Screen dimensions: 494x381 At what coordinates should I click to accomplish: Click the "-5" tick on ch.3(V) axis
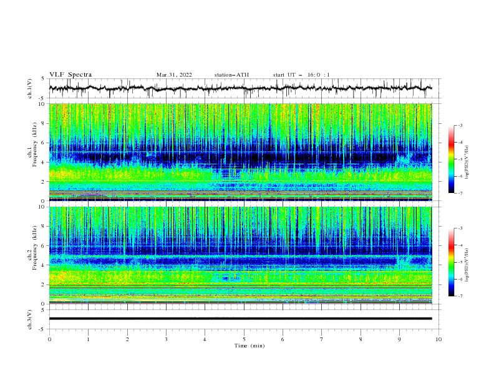pos(42,329)
